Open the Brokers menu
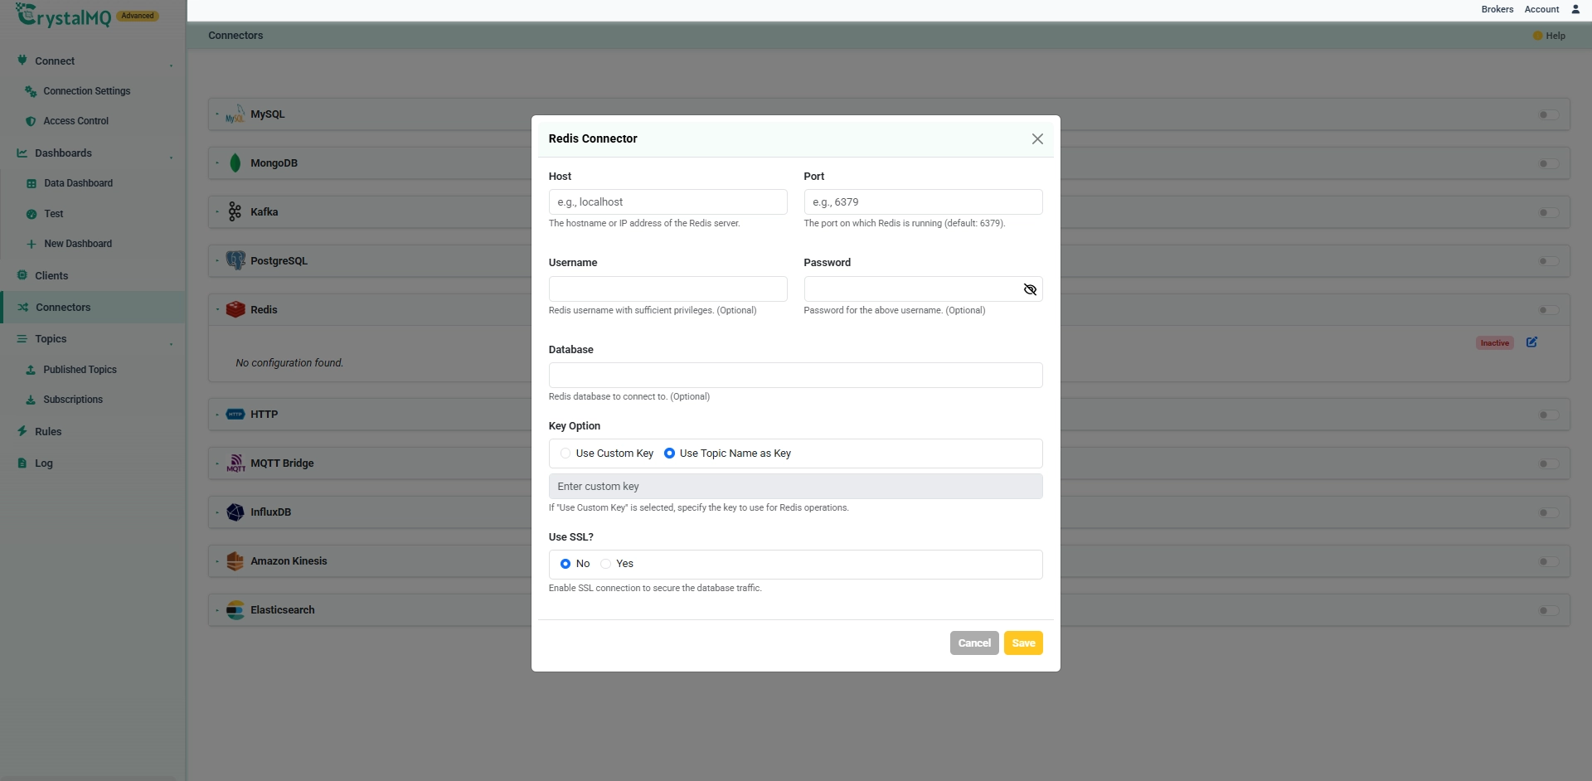 point(1497,9)
